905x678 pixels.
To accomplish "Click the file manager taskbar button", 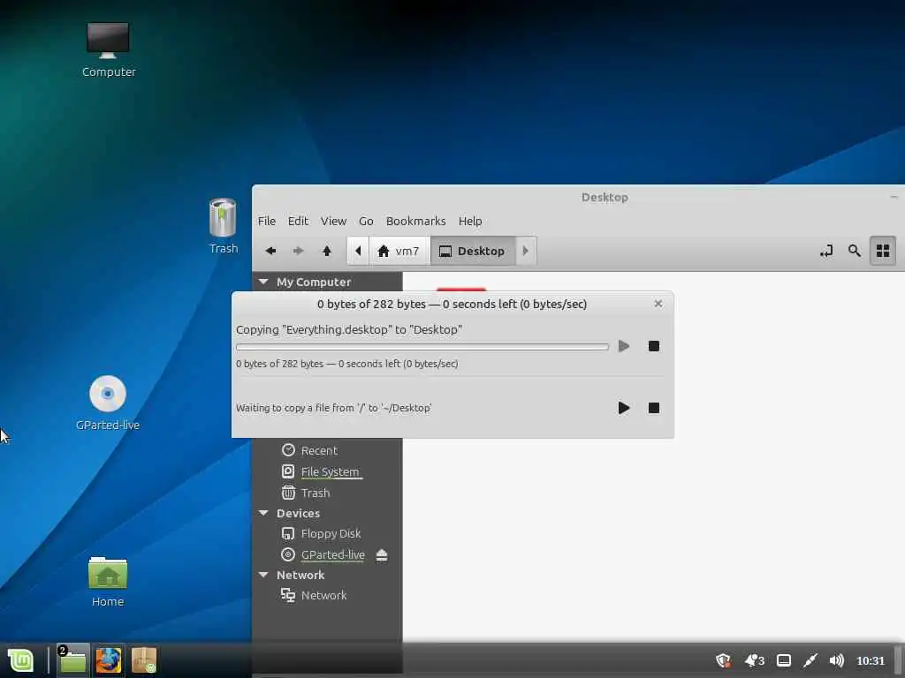I will 72,660.
